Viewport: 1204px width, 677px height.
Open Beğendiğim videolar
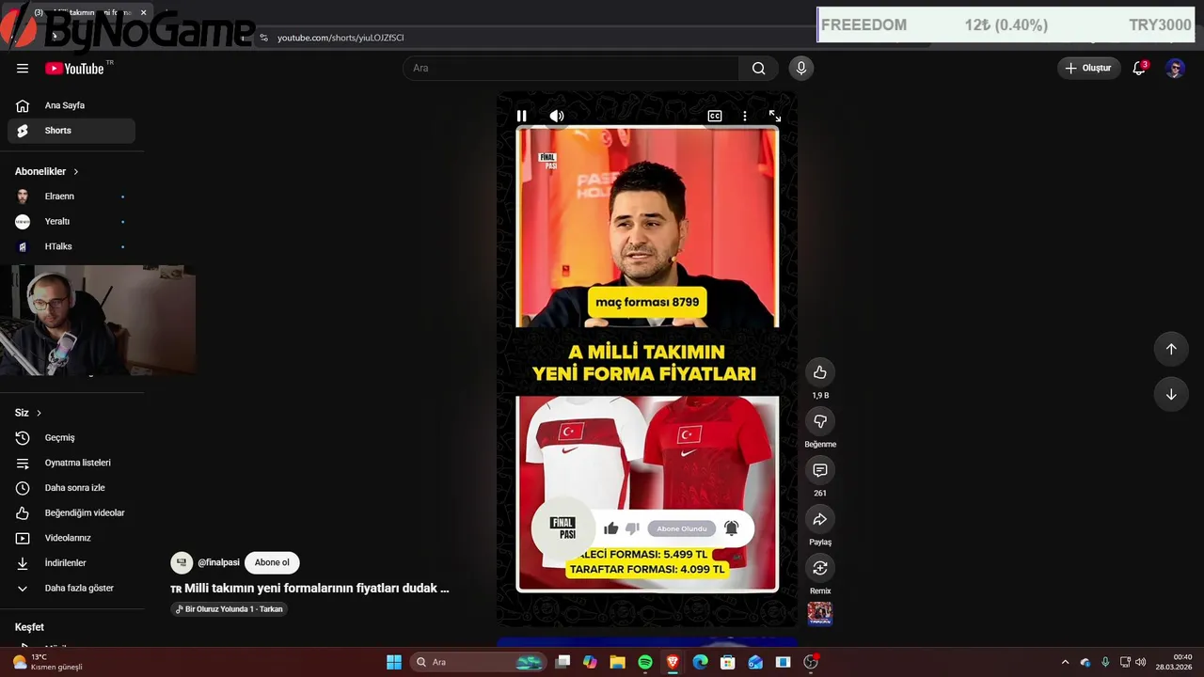pyautogui.click(x=71, y=512)
